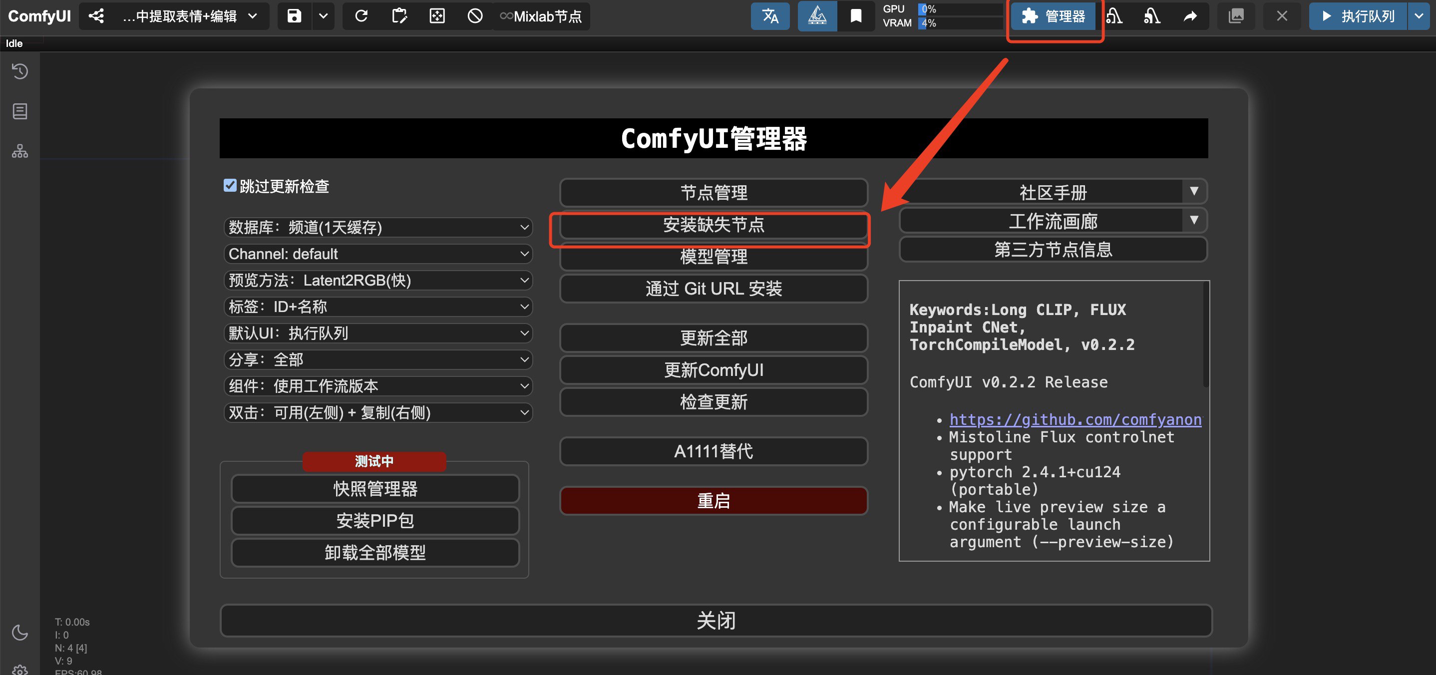Open the 预览方法 Latent2RGB dropdown
Viewport: 1436px width, 675px height.
pyautogui.click(x=378, y=281)
